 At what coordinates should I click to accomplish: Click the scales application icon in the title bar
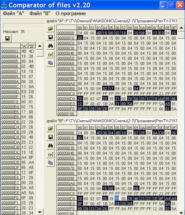(4, 5)
